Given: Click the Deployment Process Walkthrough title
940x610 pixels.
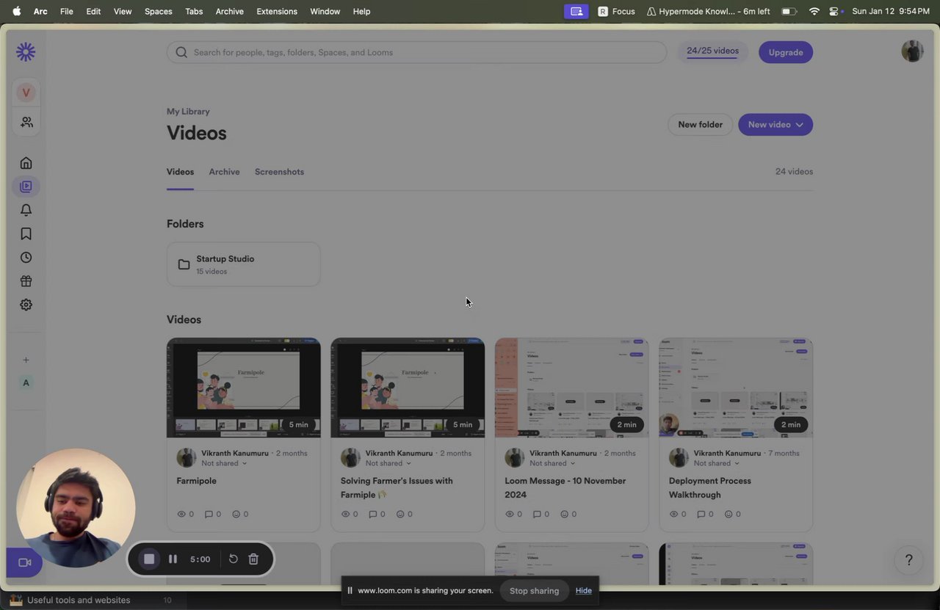Looking at the screenshot, I should pyautogui.click(x=709, y=487).
